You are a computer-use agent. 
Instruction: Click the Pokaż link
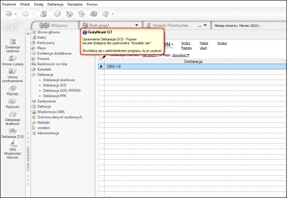pos(204,43)
